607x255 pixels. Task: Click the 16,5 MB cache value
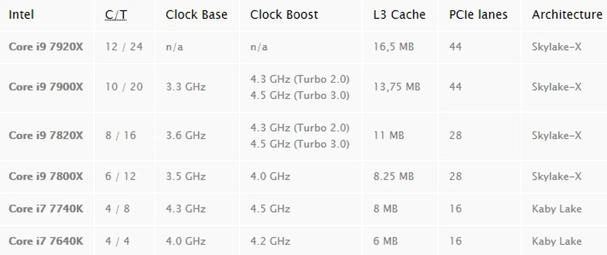[x=394, y=47]
